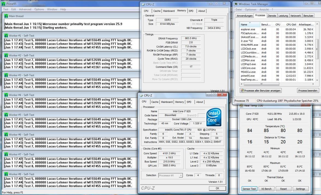The width and height of the screenshot is (321, 195).
Task: Open Settings in Real Temp
Action: (300, 189)
